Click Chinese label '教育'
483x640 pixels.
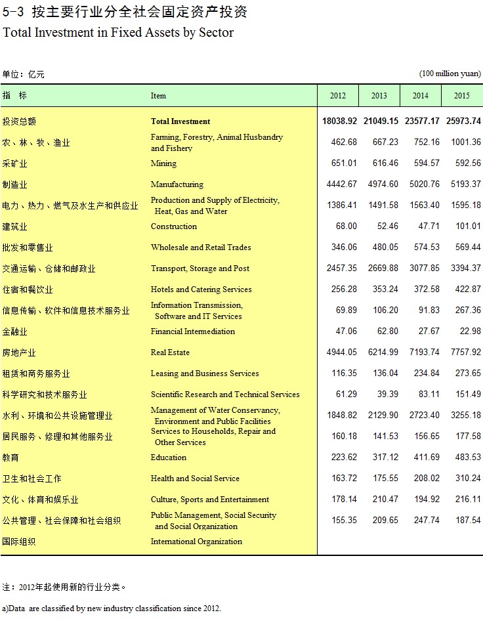(10, 458)
